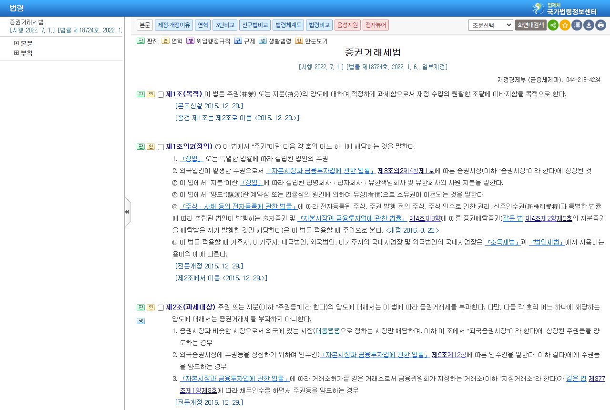Click the 음성지원 button
This screenshot has height=410, width=610.
(348, 25)
